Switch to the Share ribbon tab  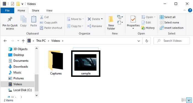36,10
